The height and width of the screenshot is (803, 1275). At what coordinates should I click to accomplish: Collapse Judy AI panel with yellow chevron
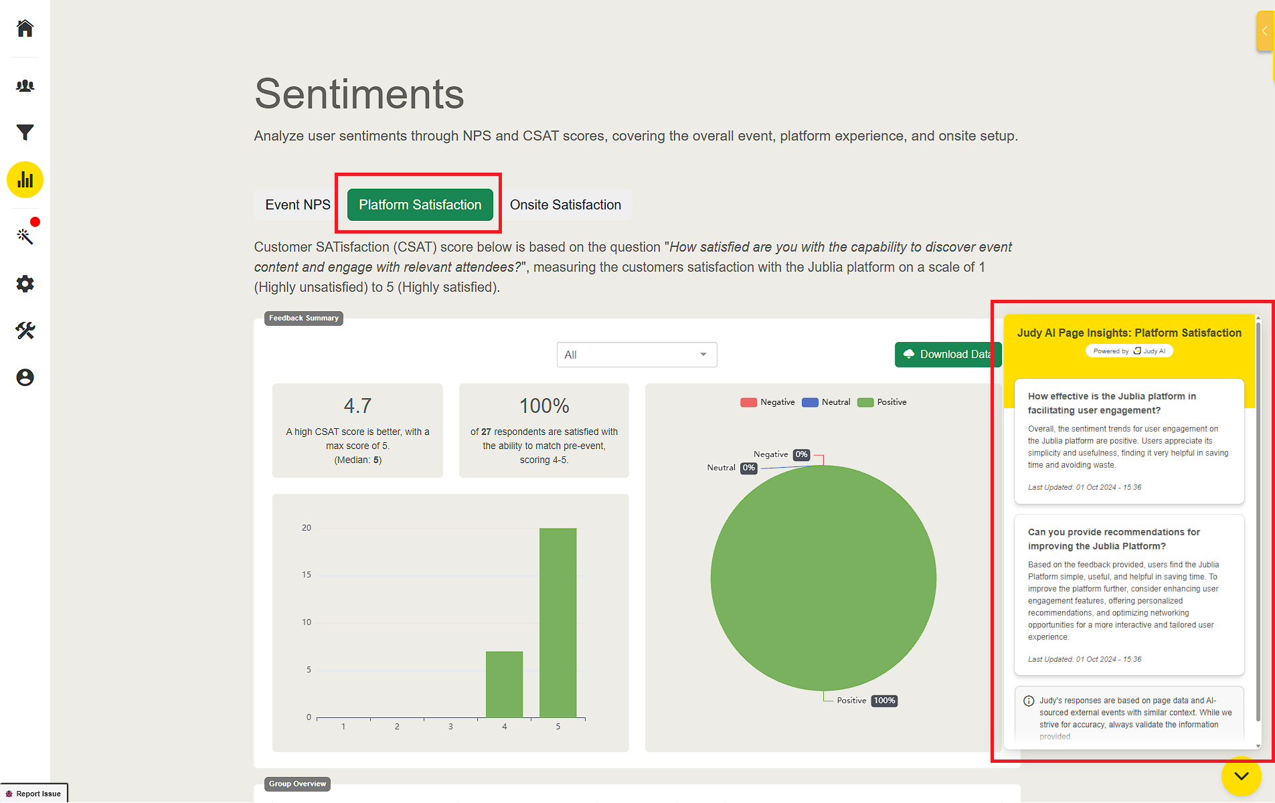click(1242, 776)
